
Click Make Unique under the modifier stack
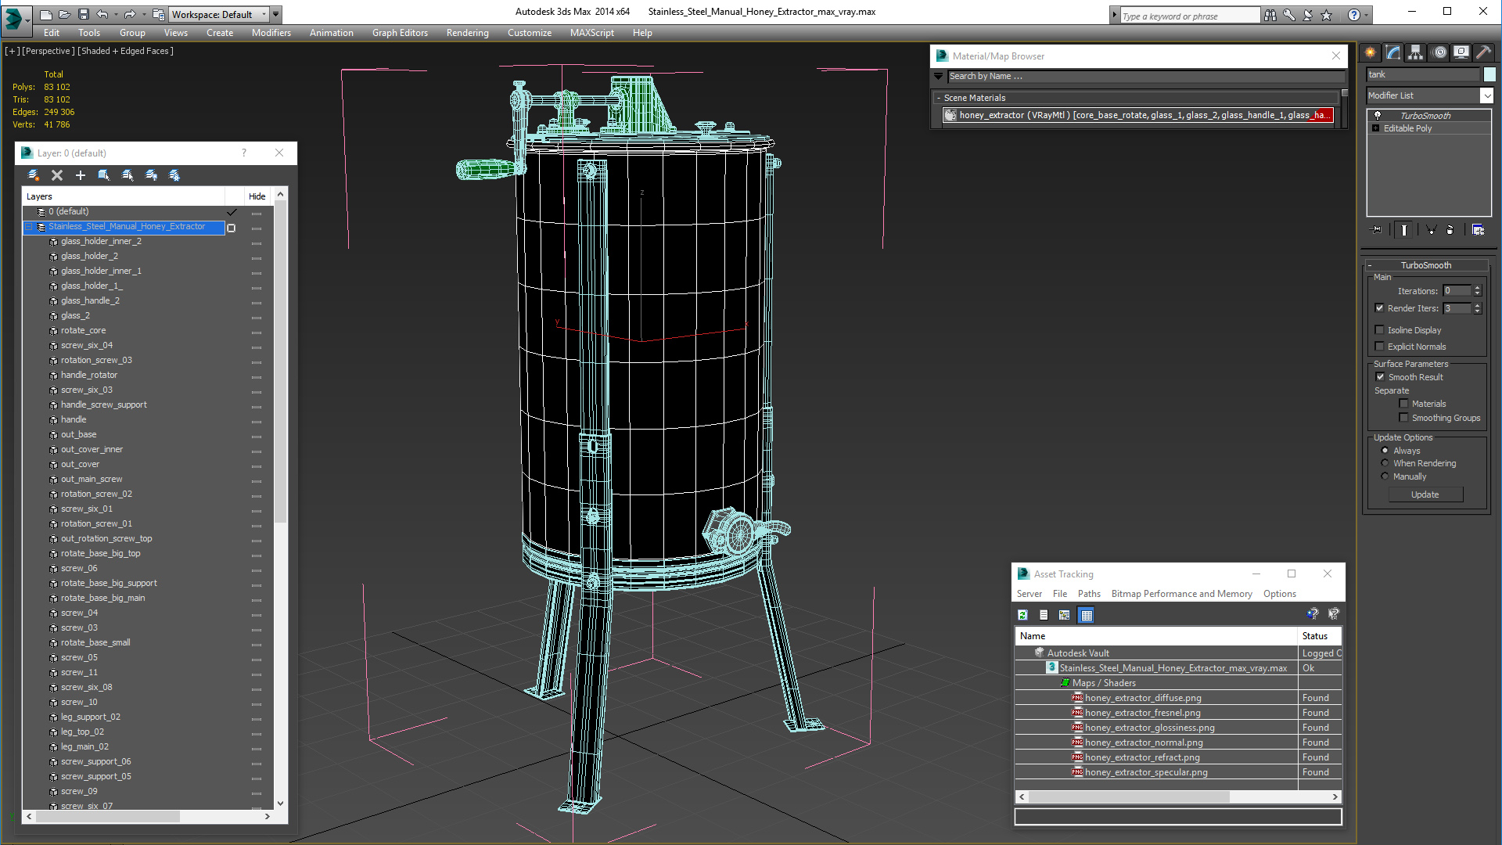1431,230
